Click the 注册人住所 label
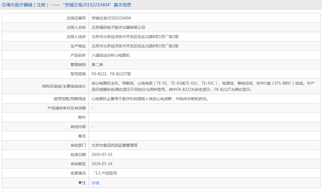The height and width of the screenshot is (192, 322). tap(76, 37)
